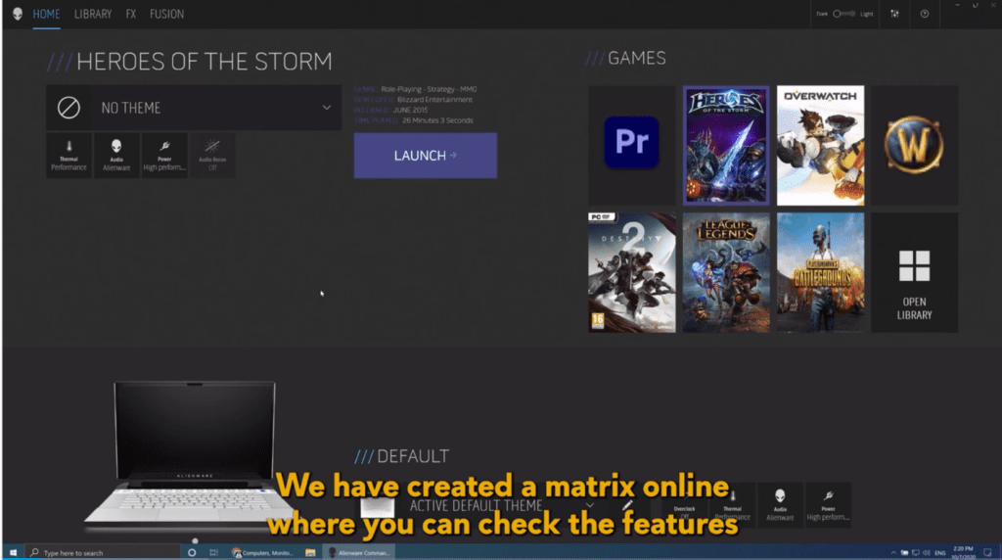This screenshot has height=560, width=1002.
Task: Open the FUSION tab
Action: tap(166, 14)
